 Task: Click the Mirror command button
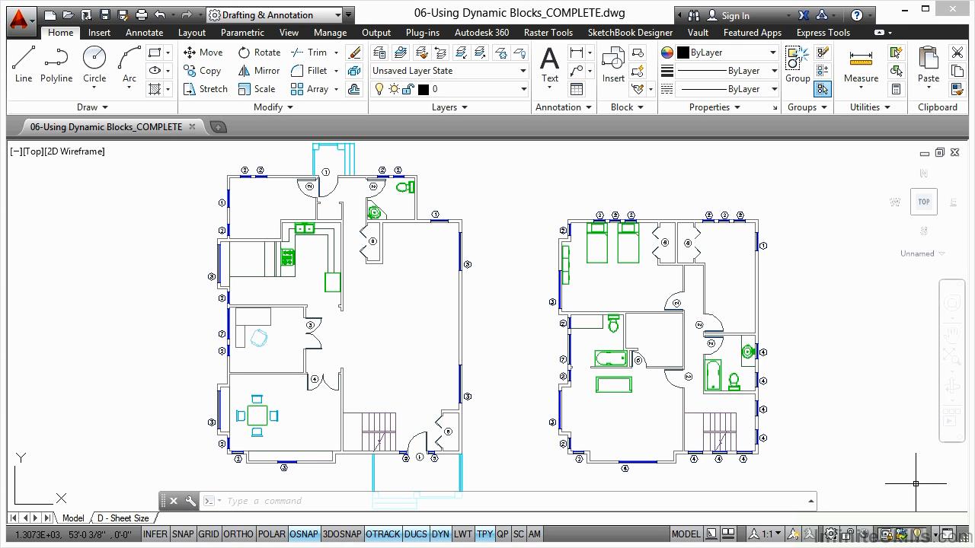point(259,71)
